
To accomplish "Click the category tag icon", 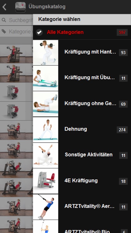I will click(x=4, y=31).
